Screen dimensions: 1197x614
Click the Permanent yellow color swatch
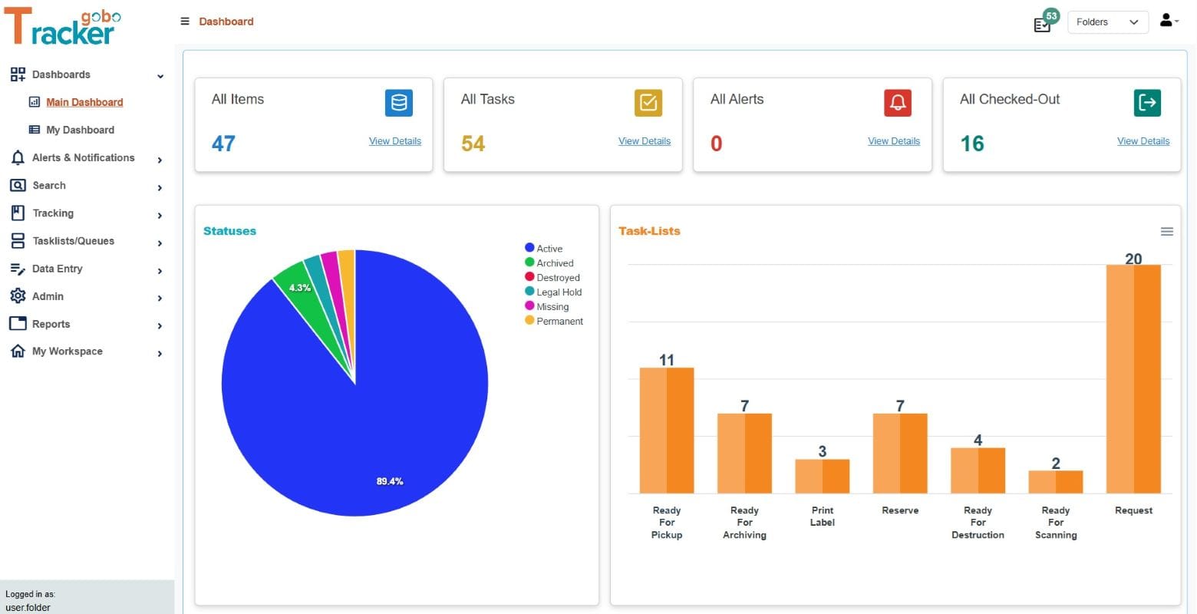click(529, 321)
